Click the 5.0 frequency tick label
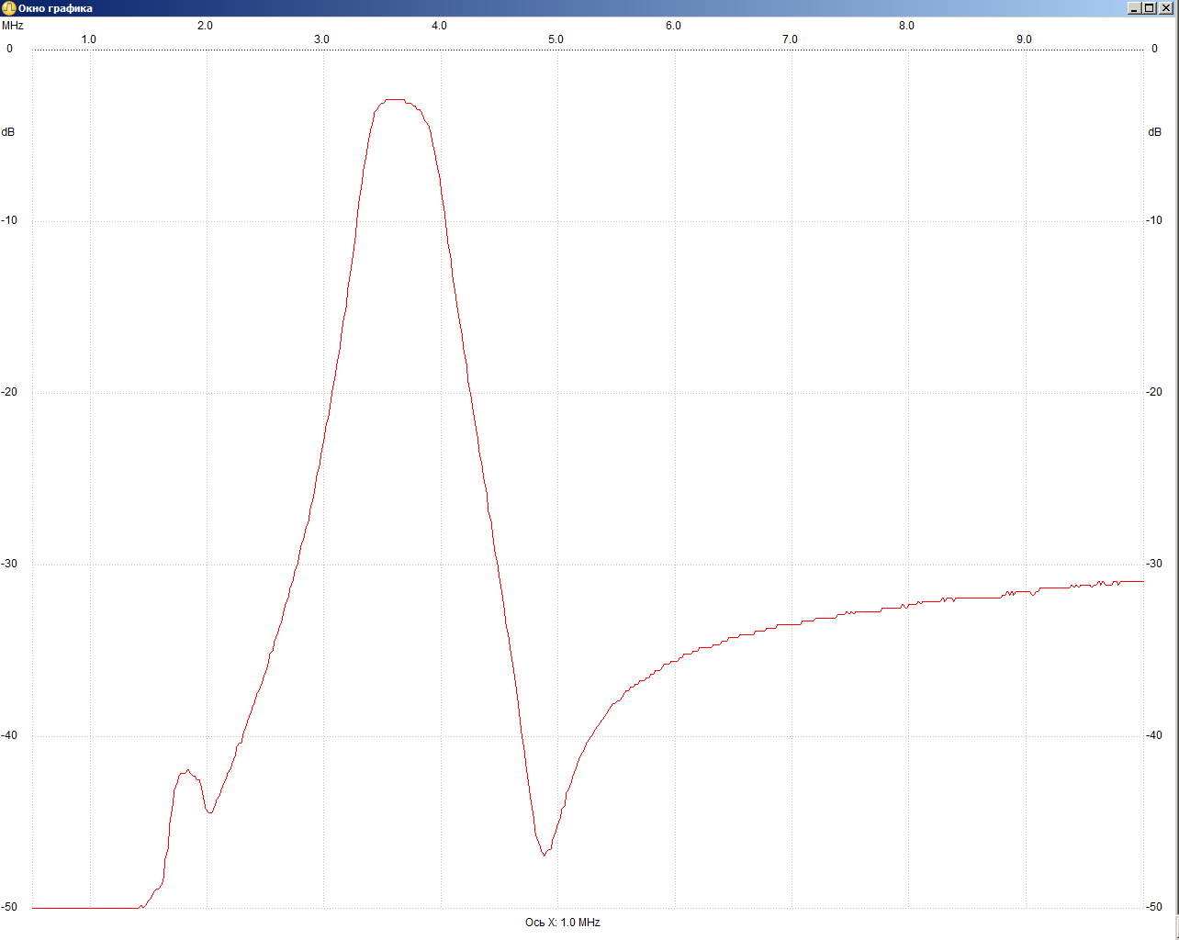Image resolution: width=1179 pixels, height=940 pixels. (556, 39)
